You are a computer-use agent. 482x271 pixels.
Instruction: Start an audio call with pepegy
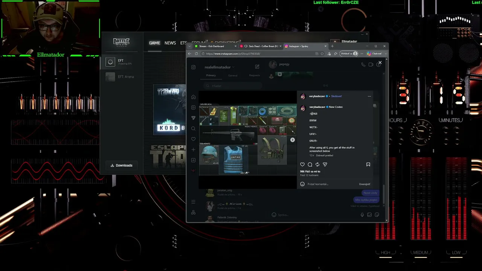(363, 64)
